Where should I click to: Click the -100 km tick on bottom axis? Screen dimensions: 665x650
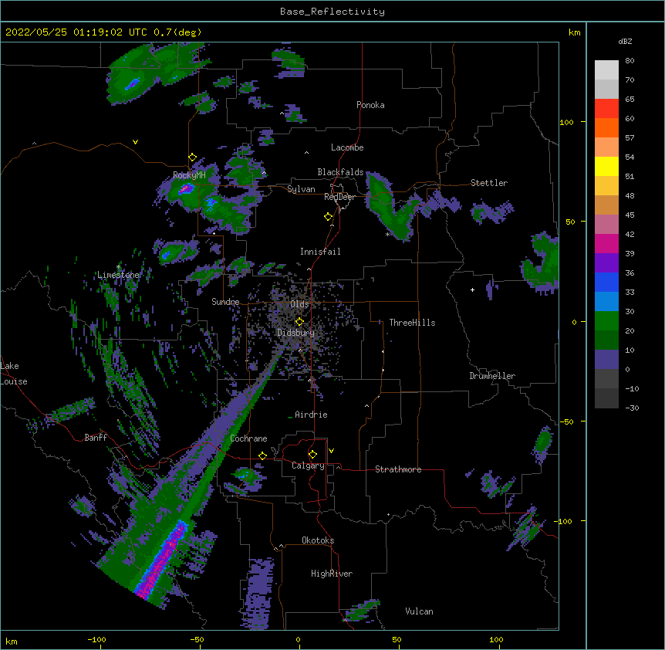point(97,639)
